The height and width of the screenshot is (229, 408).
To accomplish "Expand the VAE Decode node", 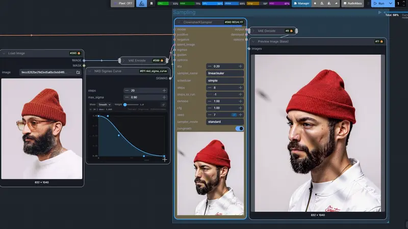I will click(253, 31).
